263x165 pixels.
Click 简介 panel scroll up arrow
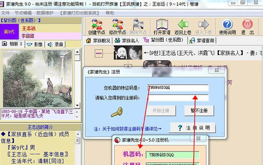click(x=78, y=134)
